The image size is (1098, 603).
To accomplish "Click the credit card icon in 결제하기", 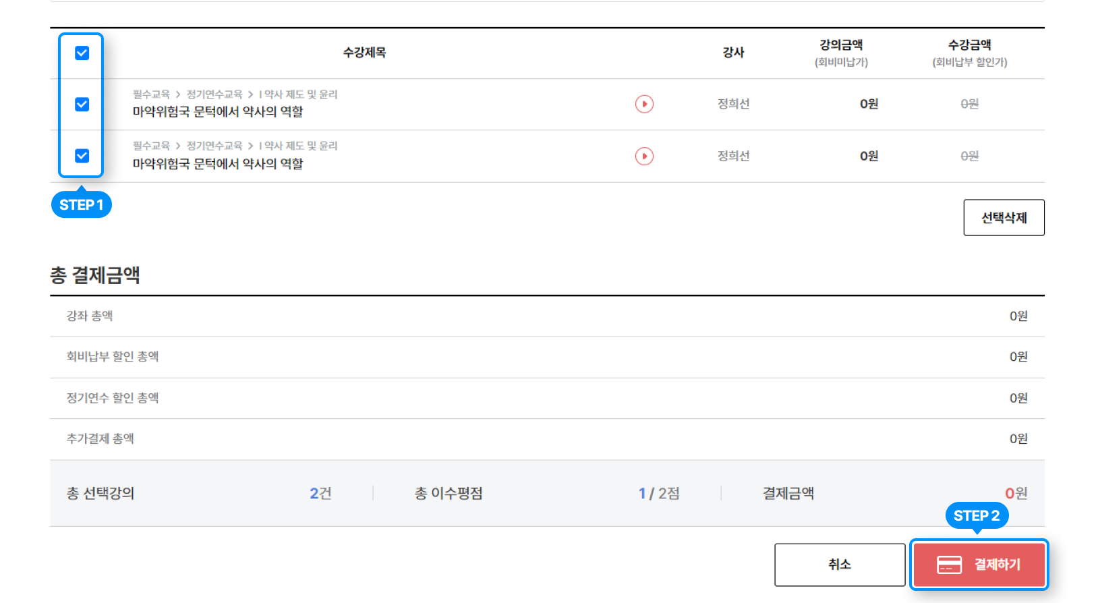I will pos(949,565).
